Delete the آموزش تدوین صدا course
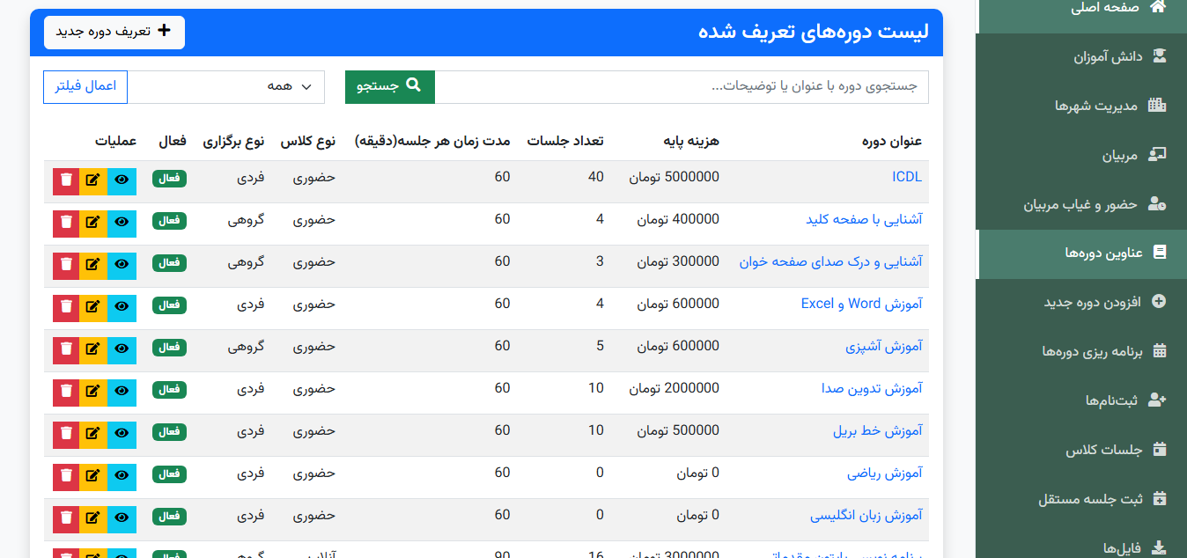This screenshot has height=558, width=1187. [66, 393]
